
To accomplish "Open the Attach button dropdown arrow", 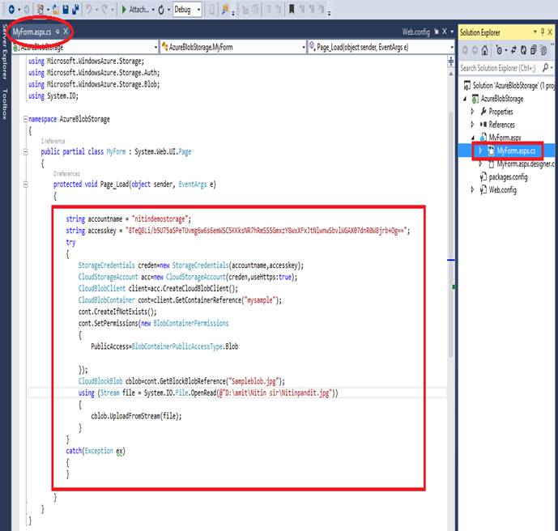I will coord(153,10).
